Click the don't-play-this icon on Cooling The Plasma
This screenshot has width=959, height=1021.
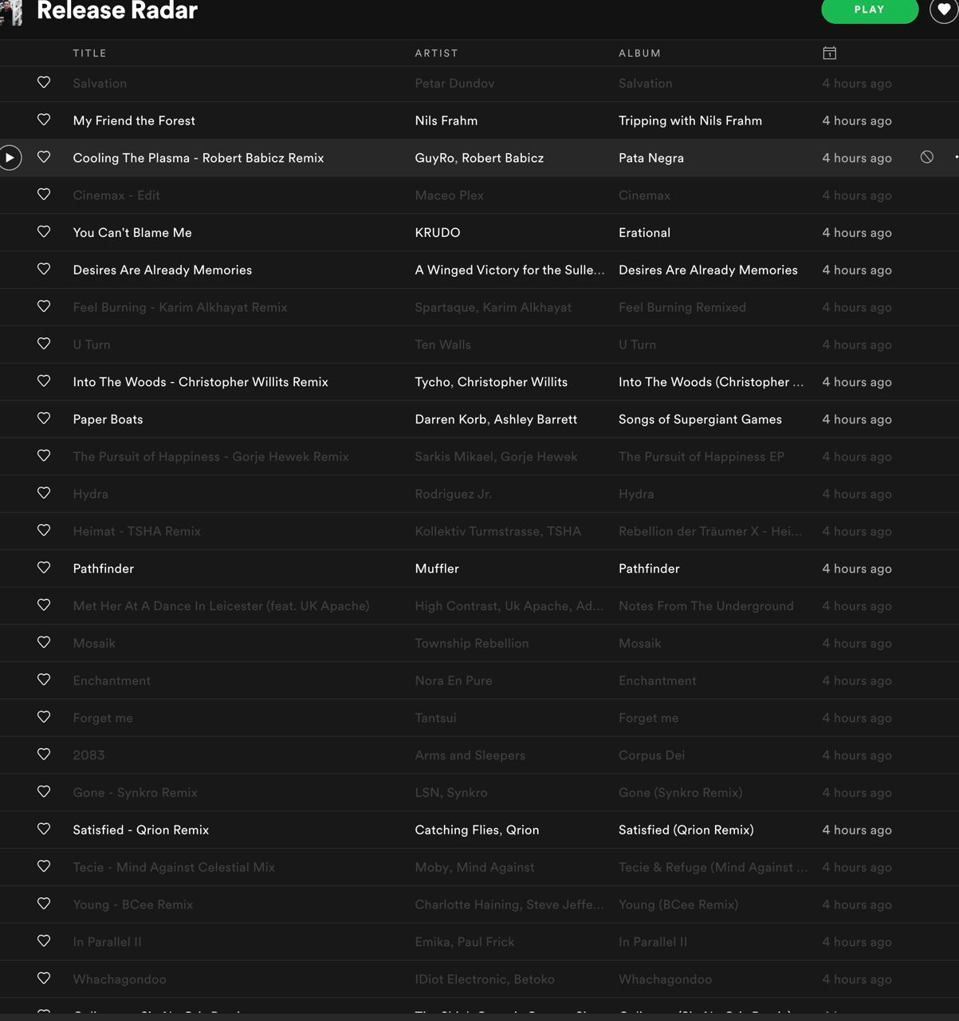pos(926,157)
